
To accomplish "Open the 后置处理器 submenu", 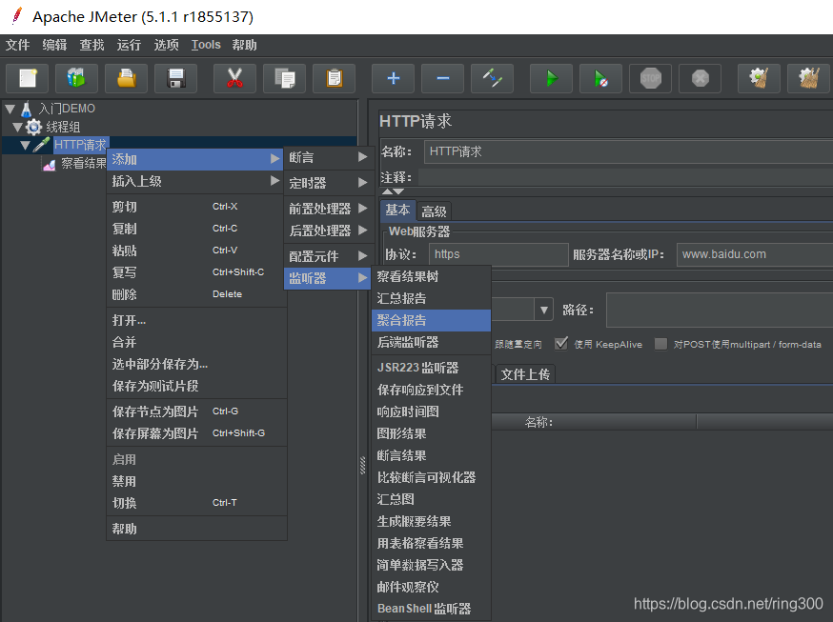I will [328, 231].
